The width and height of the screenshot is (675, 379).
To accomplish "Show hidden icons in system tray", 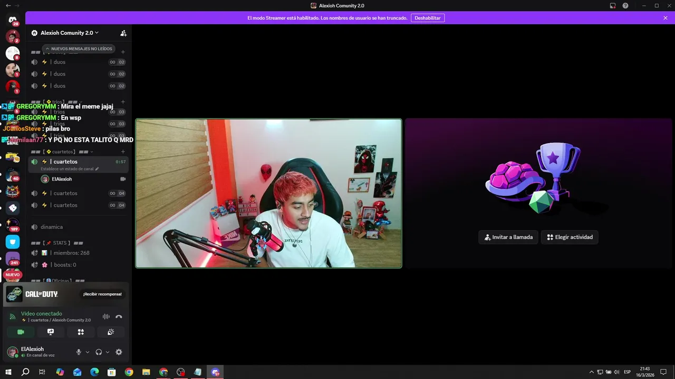I will [x=591, y=372].
